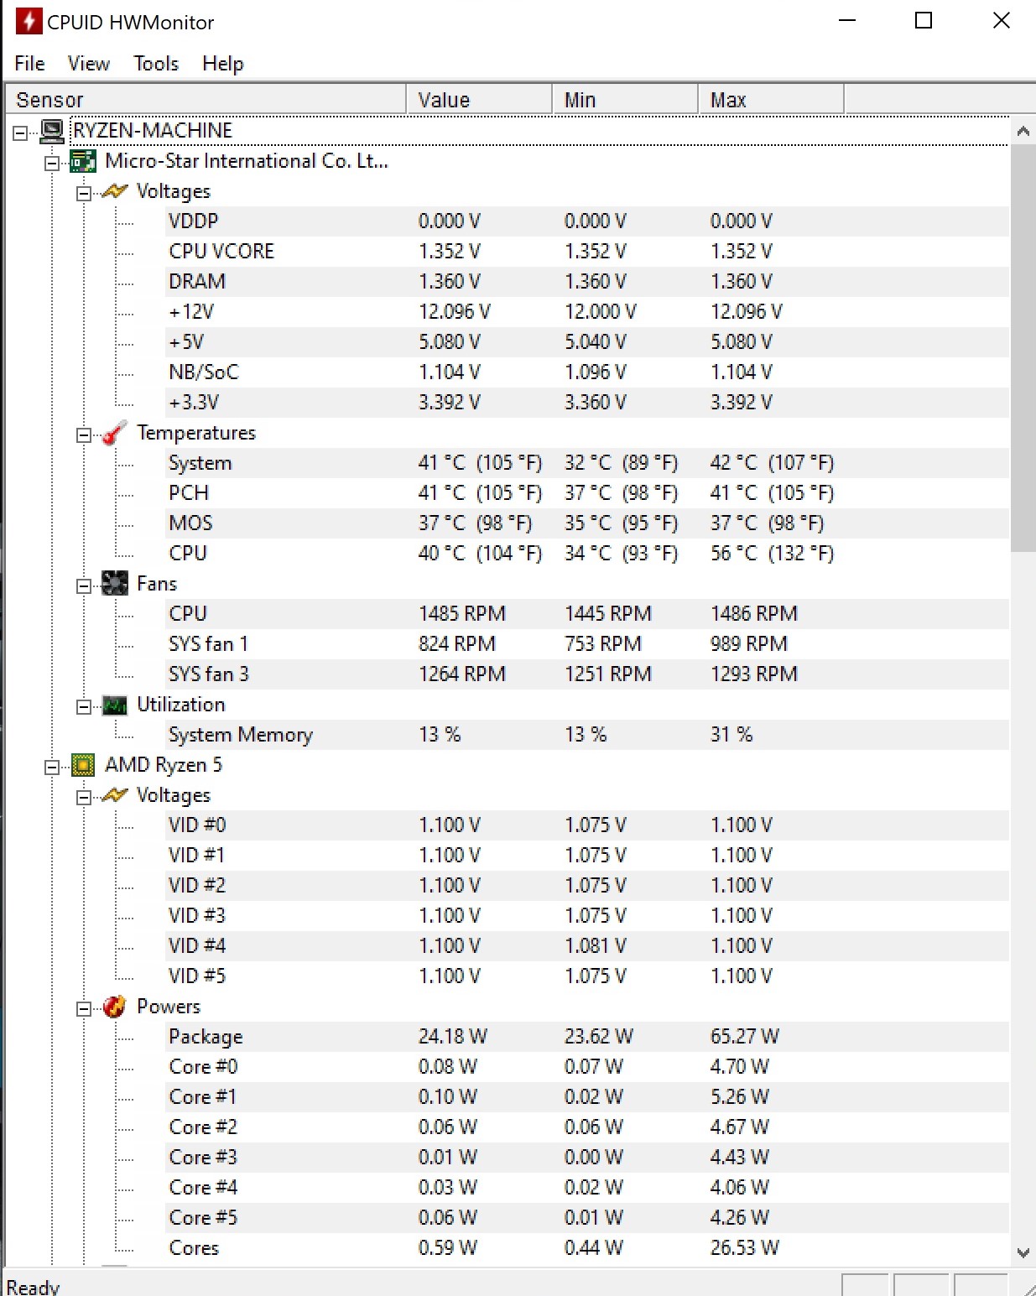This screenshot has height=1296, width=1036.
Task: Select the Core #3 power row
Action: (x=587, y=1158)
